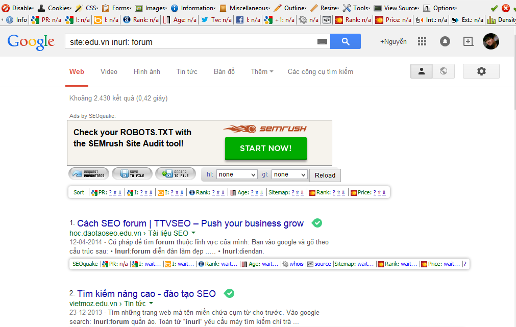Open the Resize menu
This screenshot has width=516, height=327.
325,8
